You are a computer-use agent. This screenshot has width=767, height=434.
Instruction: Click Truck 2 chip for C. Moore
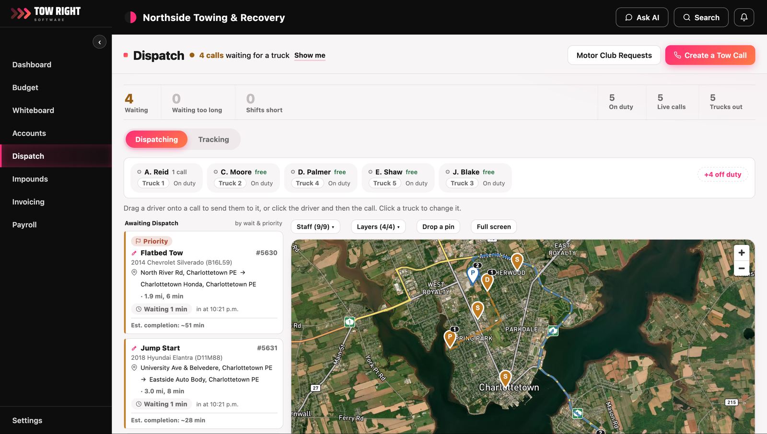pos(230,183)
